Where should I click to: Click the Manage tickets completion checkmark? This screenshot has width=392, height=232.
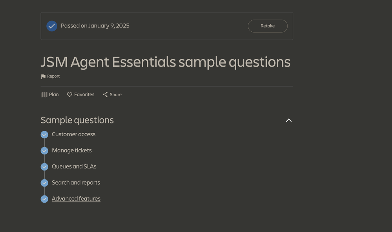[44, 150]
